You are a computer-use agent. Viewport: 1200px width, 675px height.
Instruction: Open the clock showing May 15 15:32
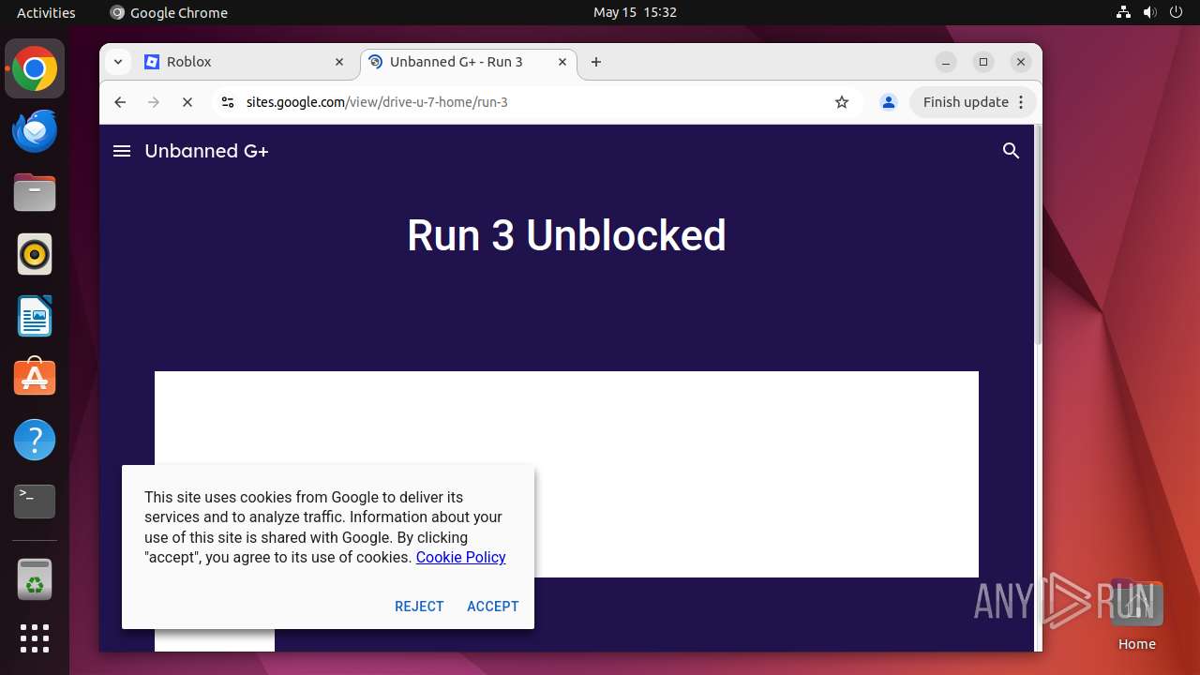pos(635,12)
